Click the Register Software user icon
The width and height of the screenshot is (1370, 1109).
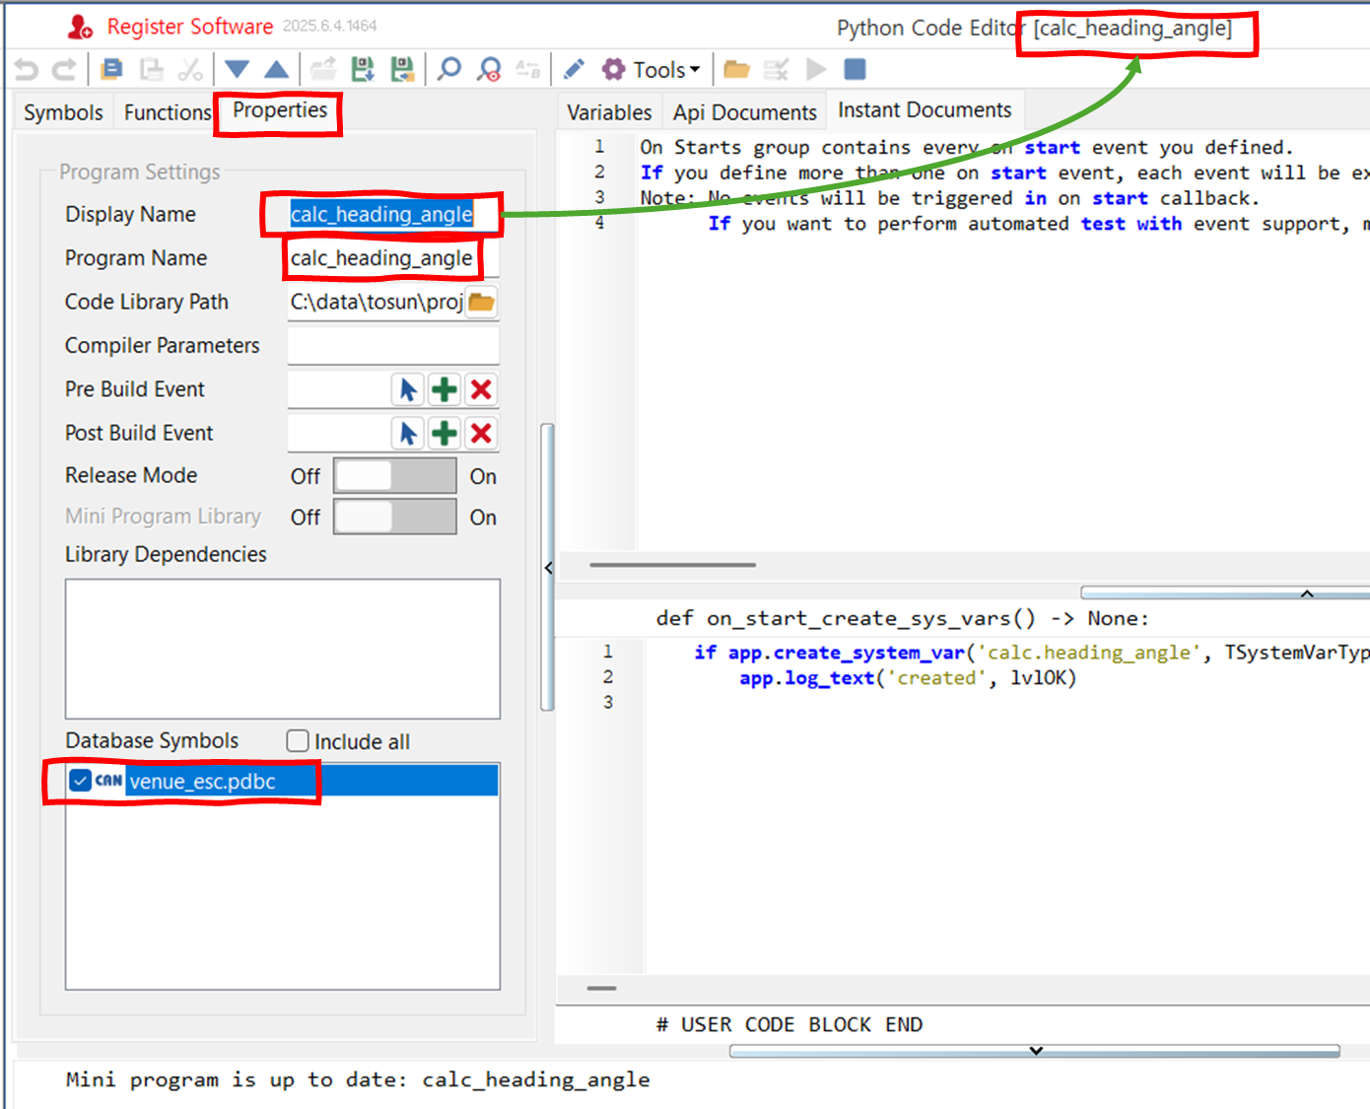click(x=80, y=27)
